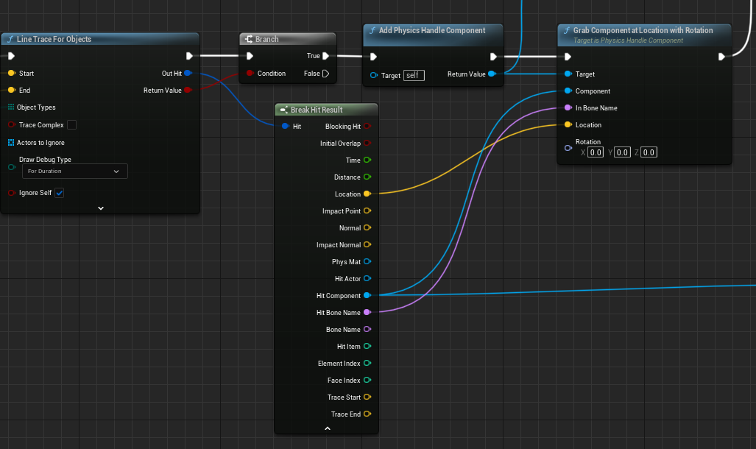Click the Draw Debug Type pin

point(12,167)
